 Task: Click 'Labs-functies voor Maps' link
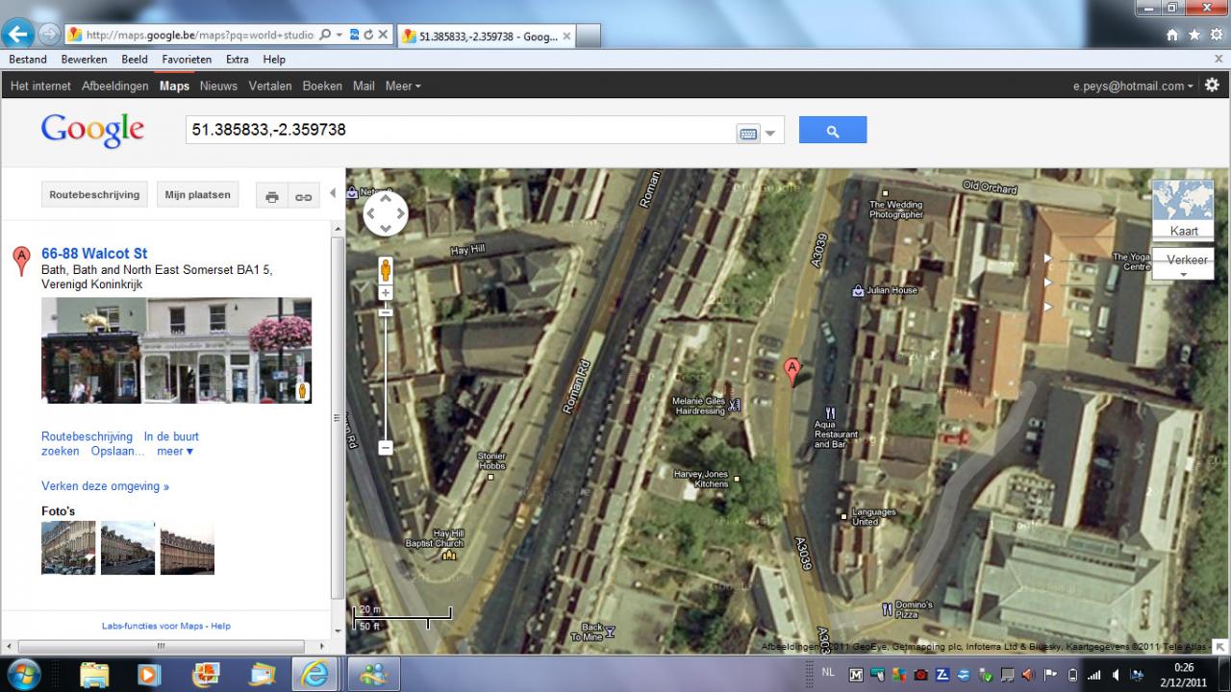pyautogui.click(x=152, y=626)
